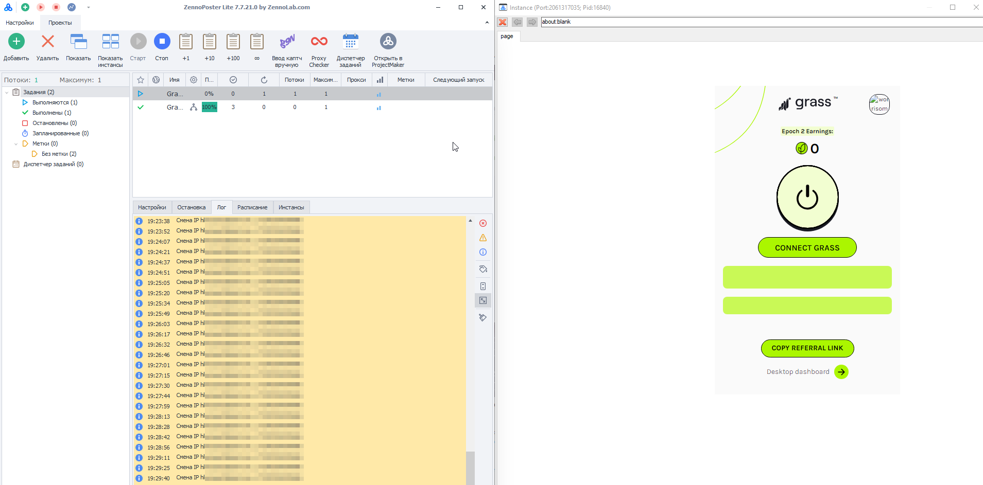This screenshot has height=485, width=983.
Task: Click the statistics bar icon in the 0% row
Action: 379,94
